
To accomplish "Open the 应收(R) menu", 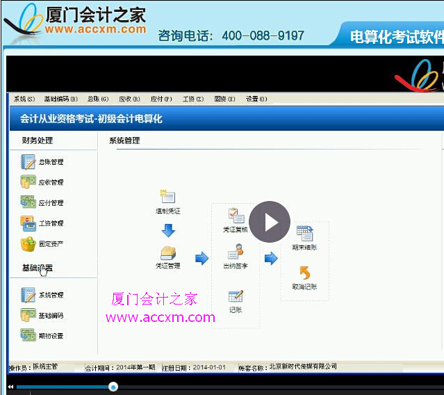I will pyautogui.click(x=129, y=99).
